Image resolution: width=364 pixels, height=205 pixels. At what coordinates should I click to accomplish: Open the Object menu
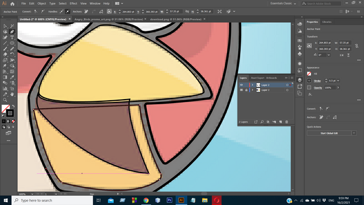(42, 3)
